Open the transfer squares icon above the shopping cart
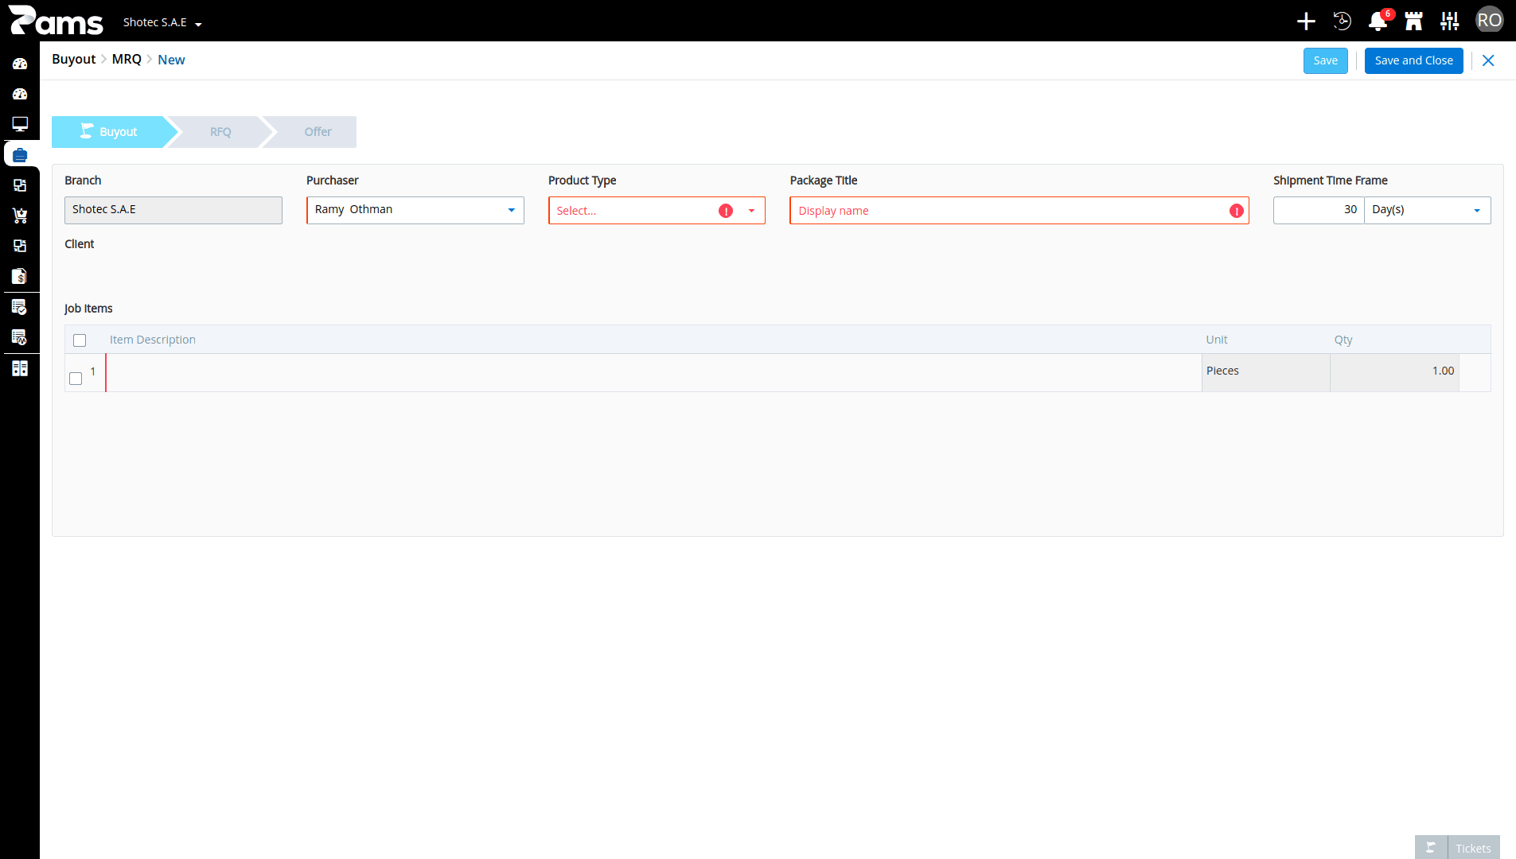Viewport: 1516px width, 859px height. tap(20, 185)
